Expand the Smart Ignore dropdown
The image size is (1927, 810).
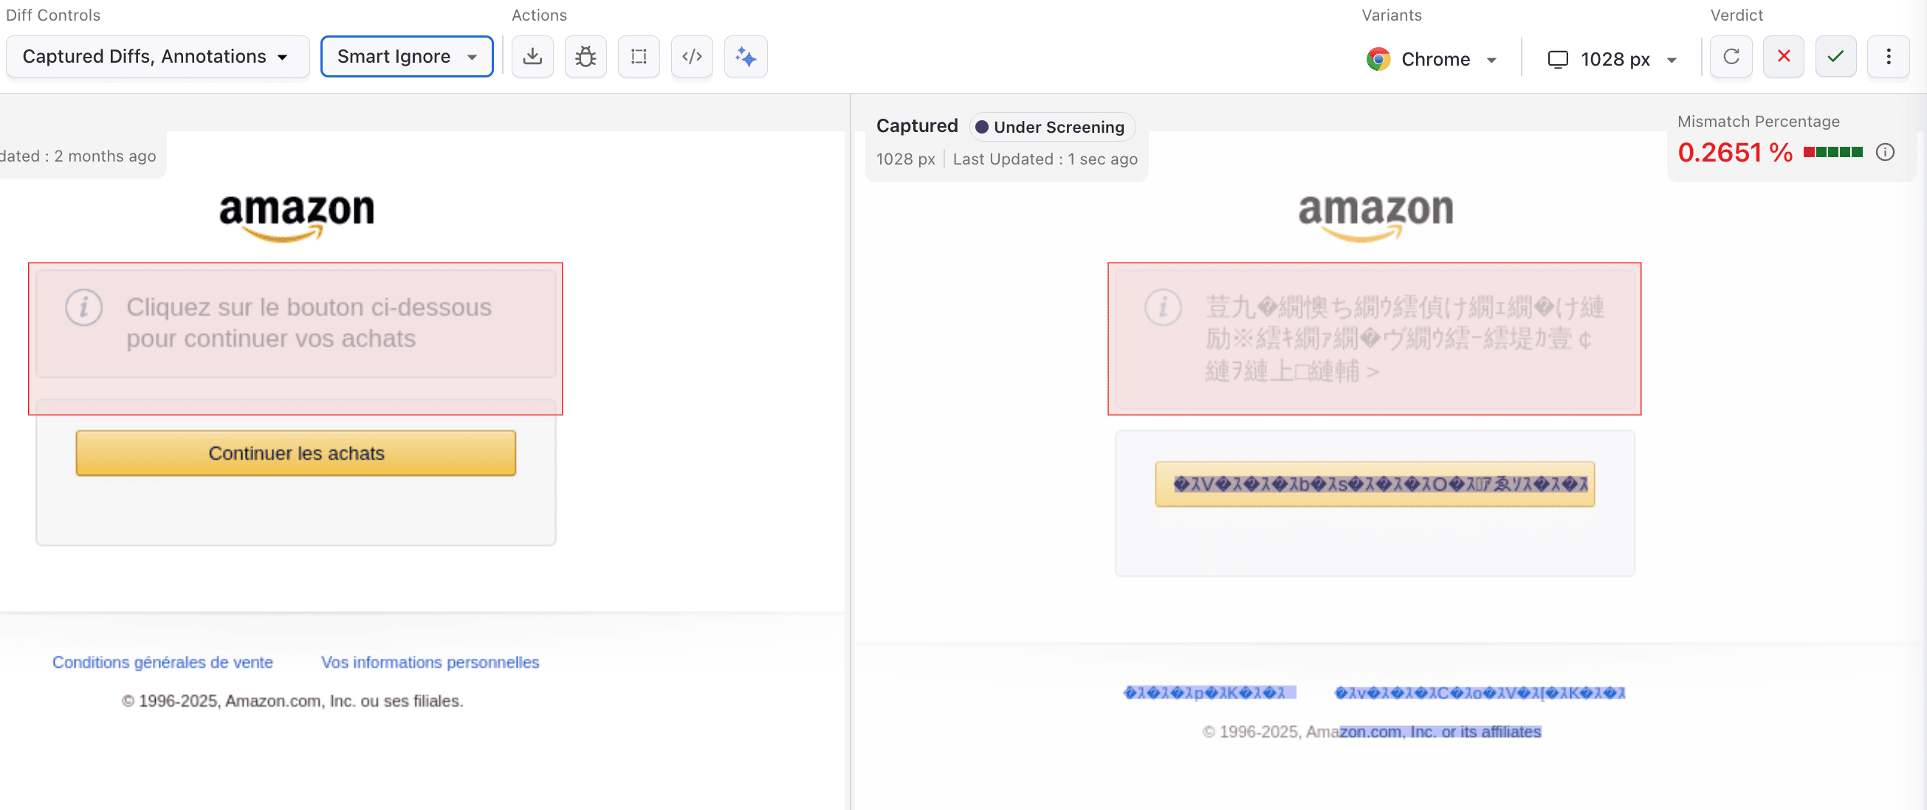coord(406,57)
